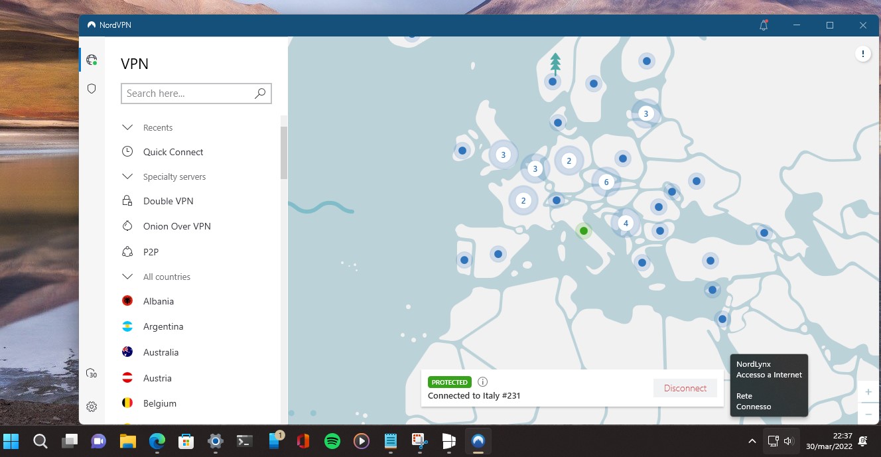
Task: Open Settings gear in NordVPN sidebar
Action: (92, 407)
